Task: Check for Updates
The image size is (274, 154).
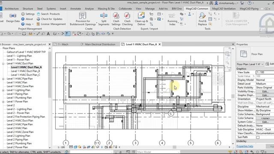Action: point(50,19)
